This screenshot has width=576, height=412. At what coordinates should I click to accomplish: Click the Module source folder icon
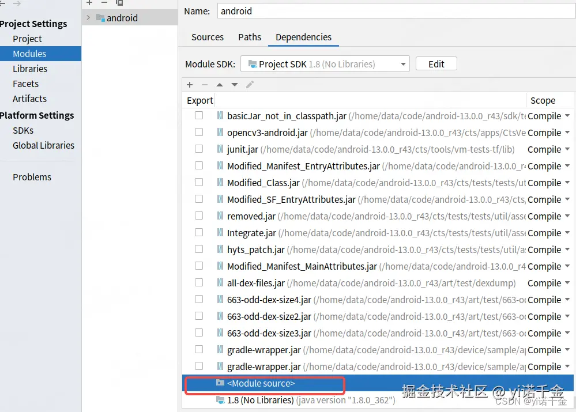click(220, 383)
